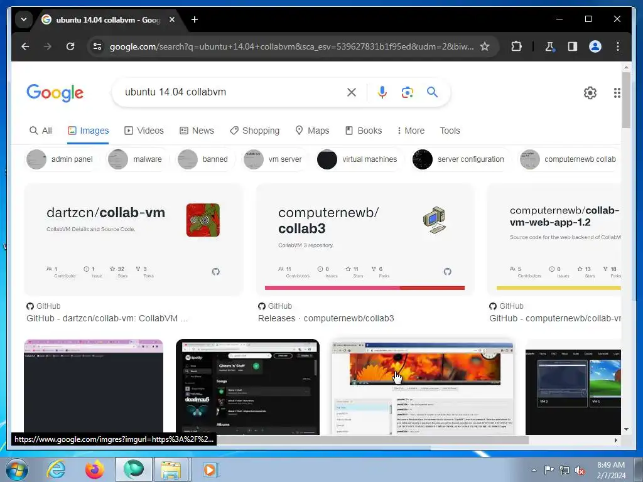This screenshot has width=643, height=482.
Task: Switch to the Maps tab
Action: pyautogui.click(x=312, y=131)
